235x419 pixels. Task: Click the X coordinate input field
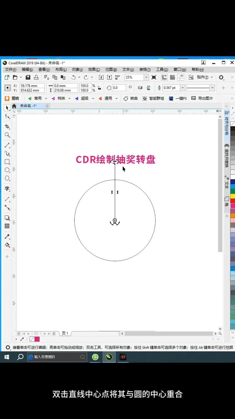[x=32, y=86]
